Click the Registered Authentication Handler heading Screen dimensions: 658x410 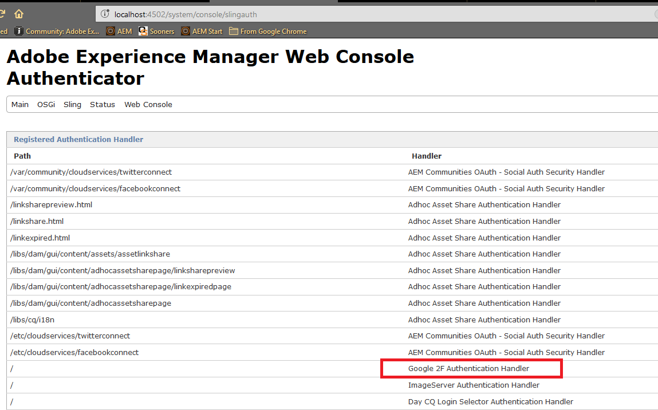(x=78, y=140)
